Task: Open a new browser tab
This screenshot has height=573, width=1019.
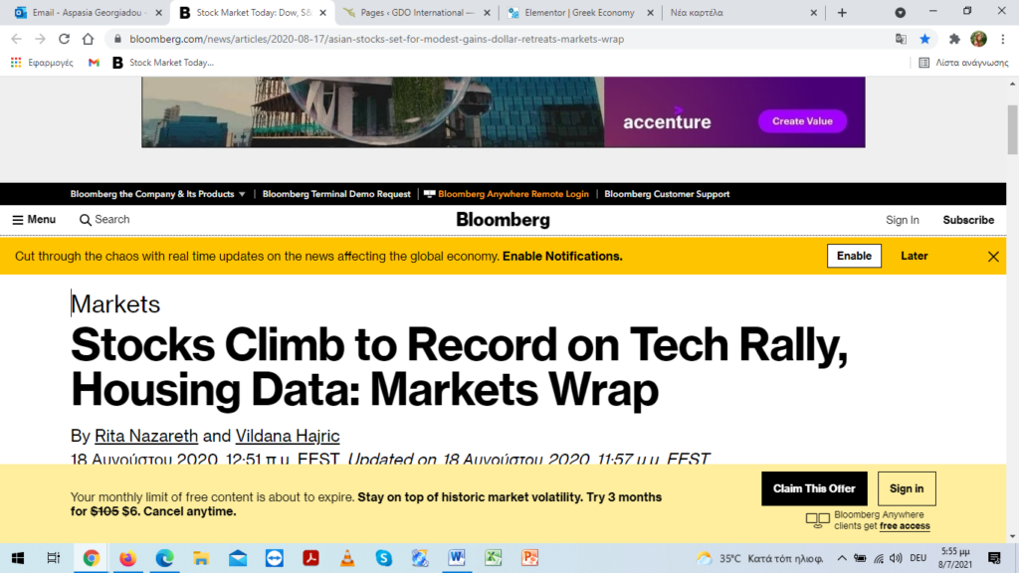Action: pyautogui.click(x=842, y=12)
